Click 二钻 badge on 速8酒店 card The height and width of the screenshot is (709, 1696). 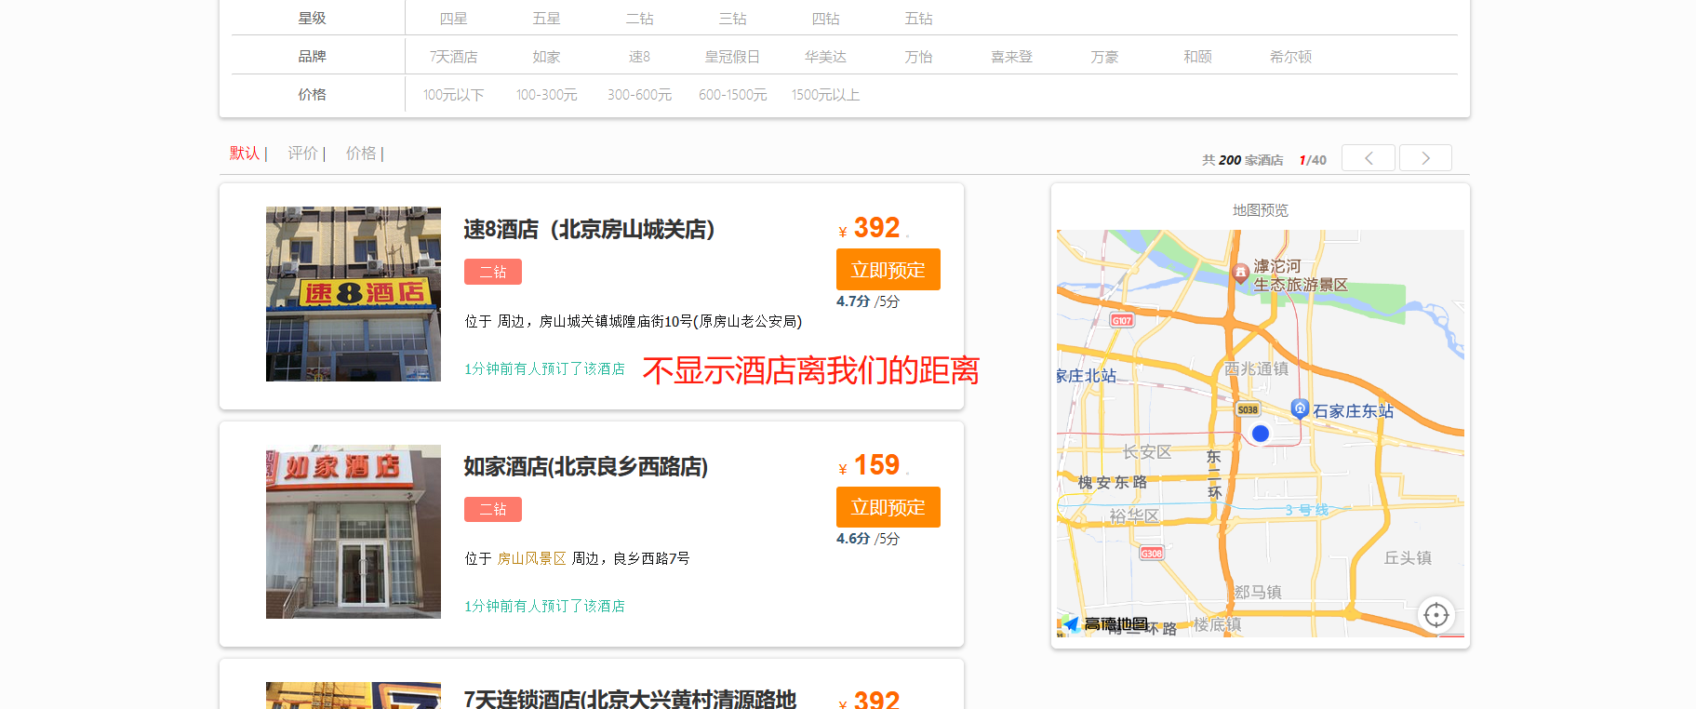493,272
